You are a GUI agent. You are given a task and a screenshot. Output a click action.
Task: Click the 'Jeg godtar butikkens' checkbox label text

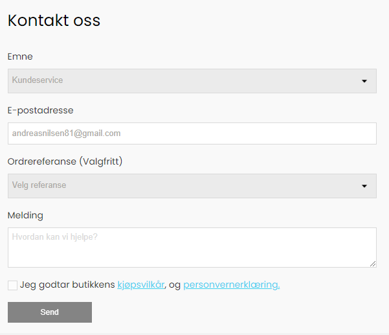pyautogui.click(x=67, y=284)
